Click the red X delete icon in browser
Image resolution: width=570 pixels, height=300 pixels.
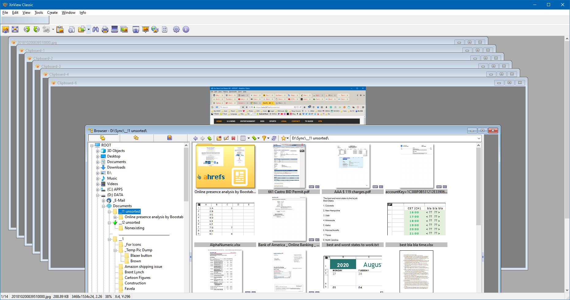233,138
